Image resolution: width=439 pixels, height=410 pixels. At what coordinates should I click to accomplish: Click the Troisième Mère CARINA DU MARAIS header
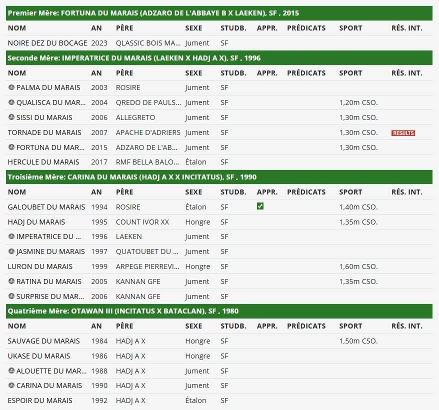tap(219, 177)
